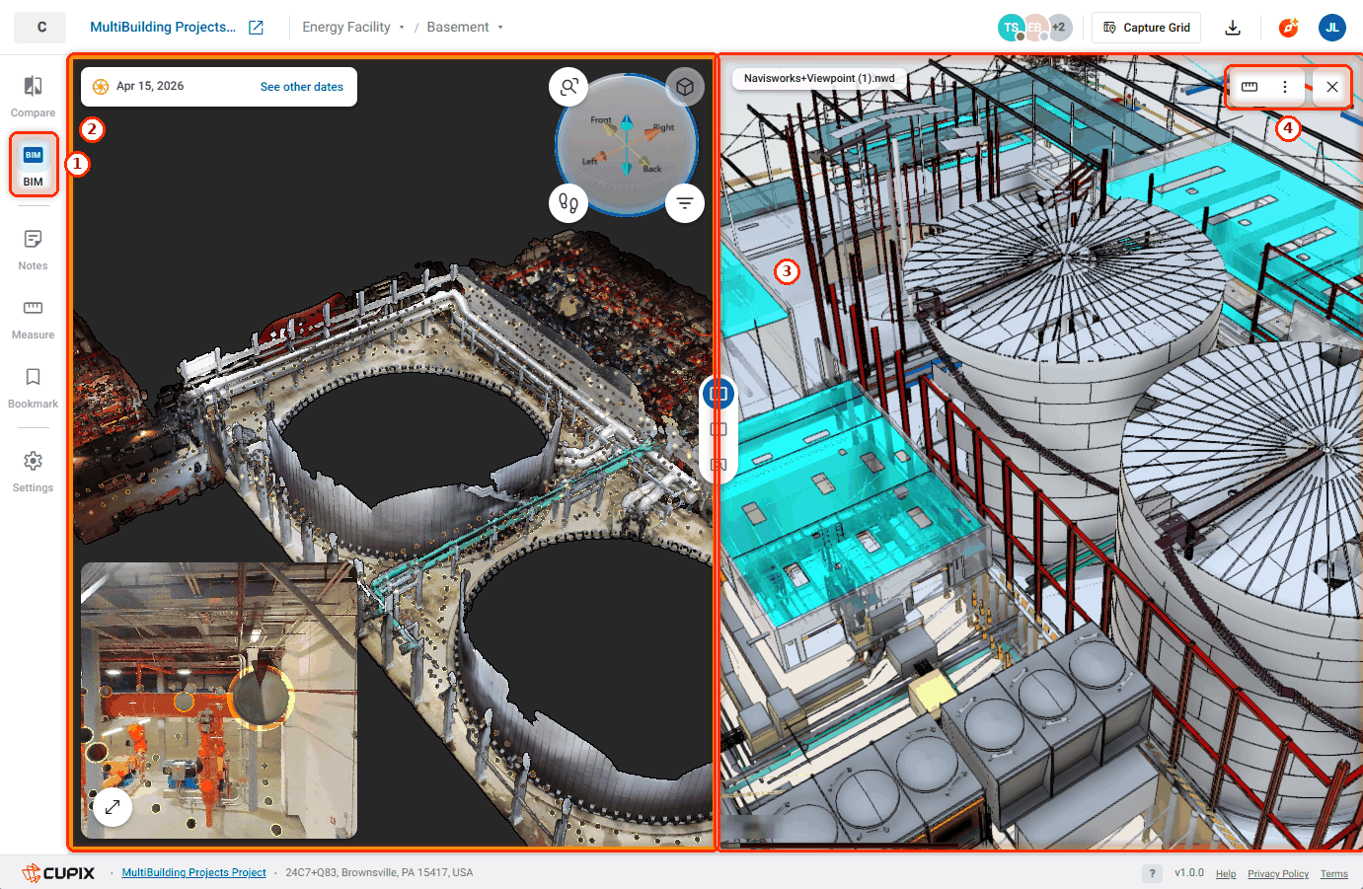Click the TS collaborator avatar

tap(1011, 28)
